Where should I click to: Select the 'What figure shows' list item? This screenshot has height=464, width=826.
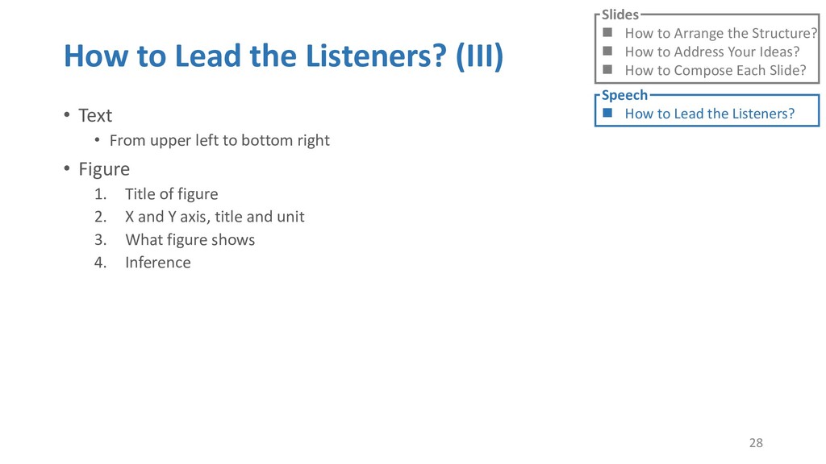point(190,239)
